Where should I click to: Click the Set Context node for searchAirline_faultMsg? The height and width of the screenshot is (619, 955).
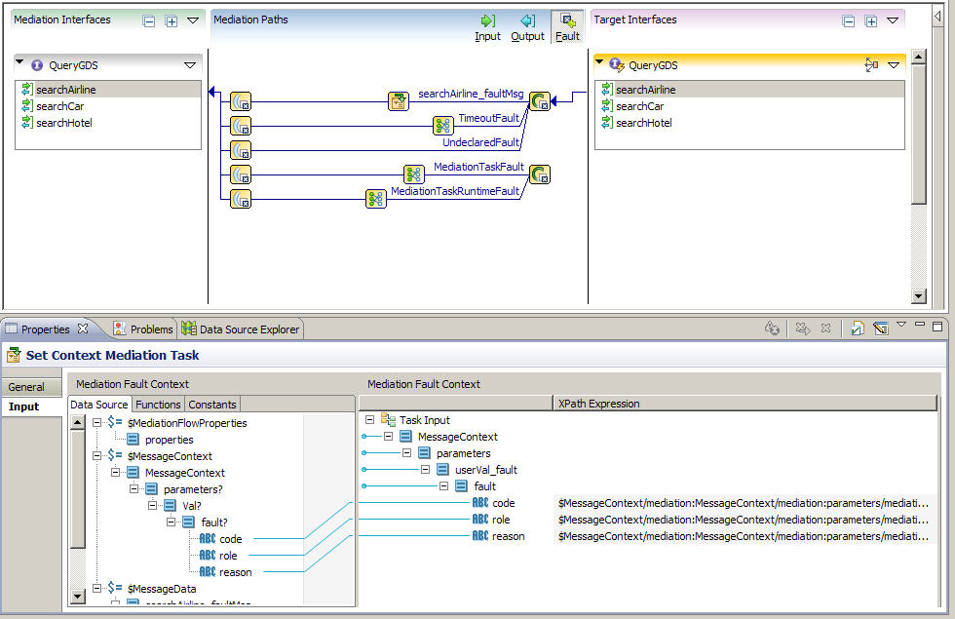399,101
